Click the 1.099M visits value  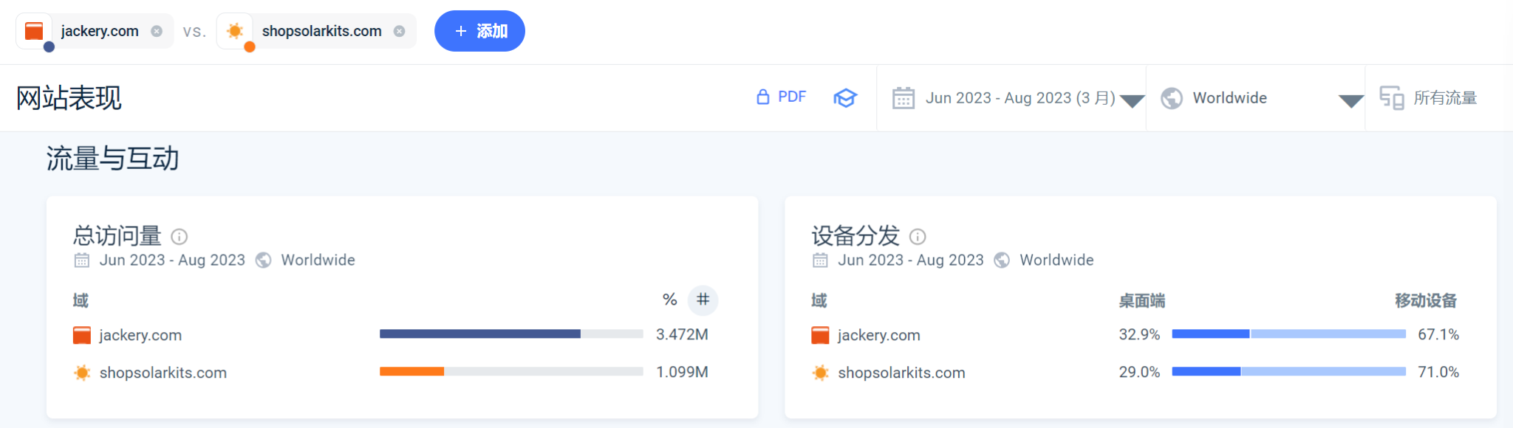pos(682,372)
